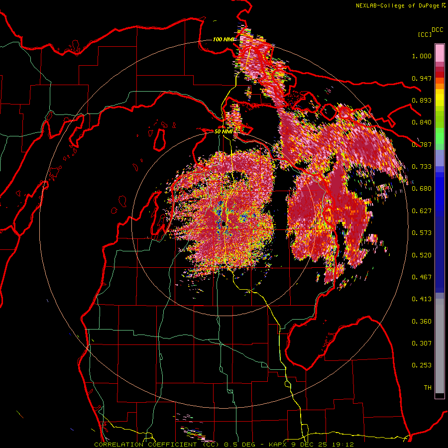Pick the light pink swatch beside 1.000

(440, 53)
